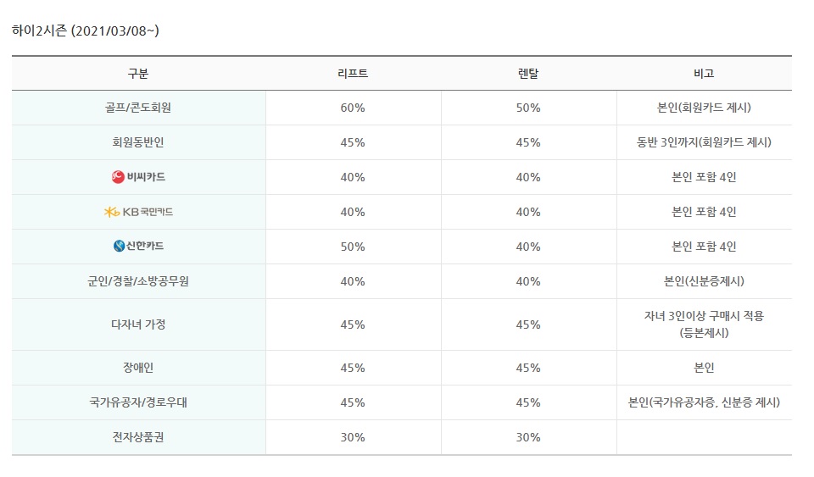Viewport: 814px width, 477px height.
Task: Click the 하이2시즌 (2021/03/08~) heading
Action: [x=85, y=31]
